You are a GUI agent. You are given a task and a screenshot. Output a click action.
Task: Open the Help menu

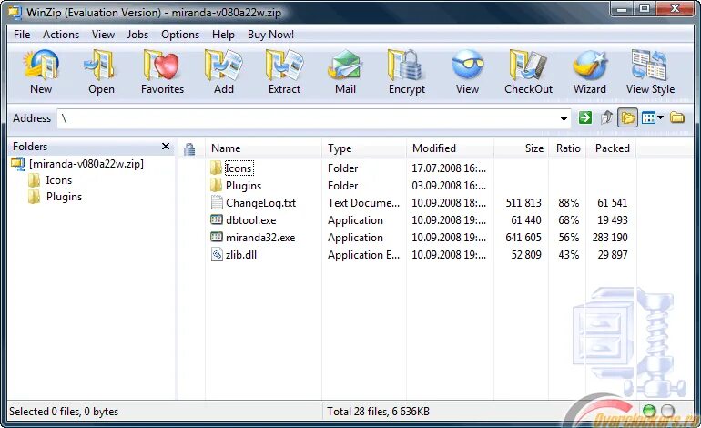(223, 35)
